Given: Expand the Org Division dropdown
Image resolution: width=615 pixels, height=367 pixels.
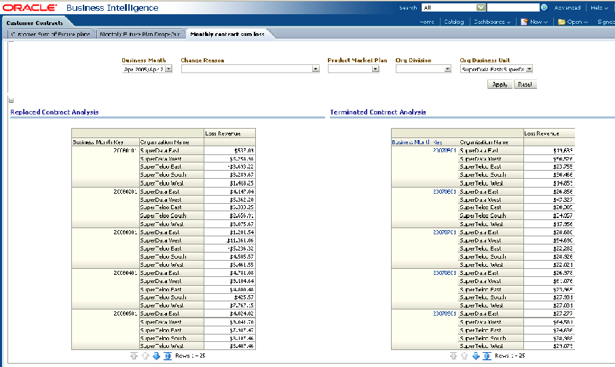Looking at the screenshot, I should tap(447, 69).
